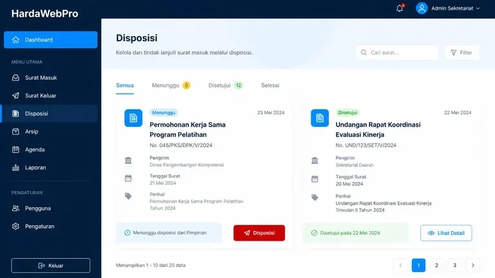Open Agenda in the sidebar
This screenshot has height=278, width=495.
(50, 149)
